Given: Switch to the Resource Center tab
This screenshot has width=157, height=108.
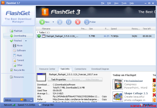Looking at the screenshot, I should [47, 69].
